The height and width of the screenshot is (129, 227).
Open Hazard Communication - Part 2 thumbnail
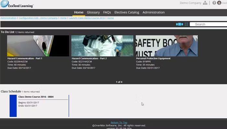[102, 46]
